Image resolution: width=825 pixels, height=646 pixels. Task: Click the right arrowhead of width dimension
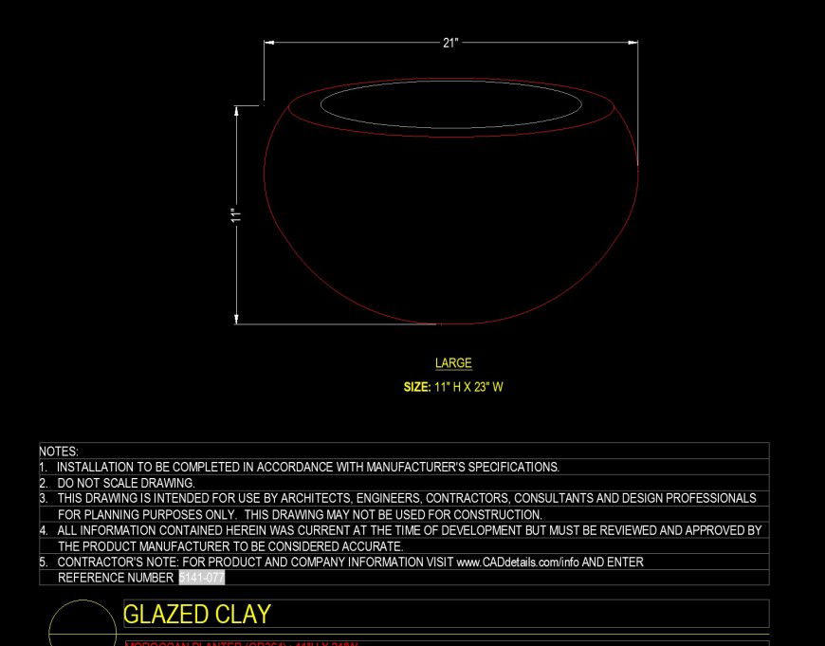pyautogui.click(x=632, y=43)
